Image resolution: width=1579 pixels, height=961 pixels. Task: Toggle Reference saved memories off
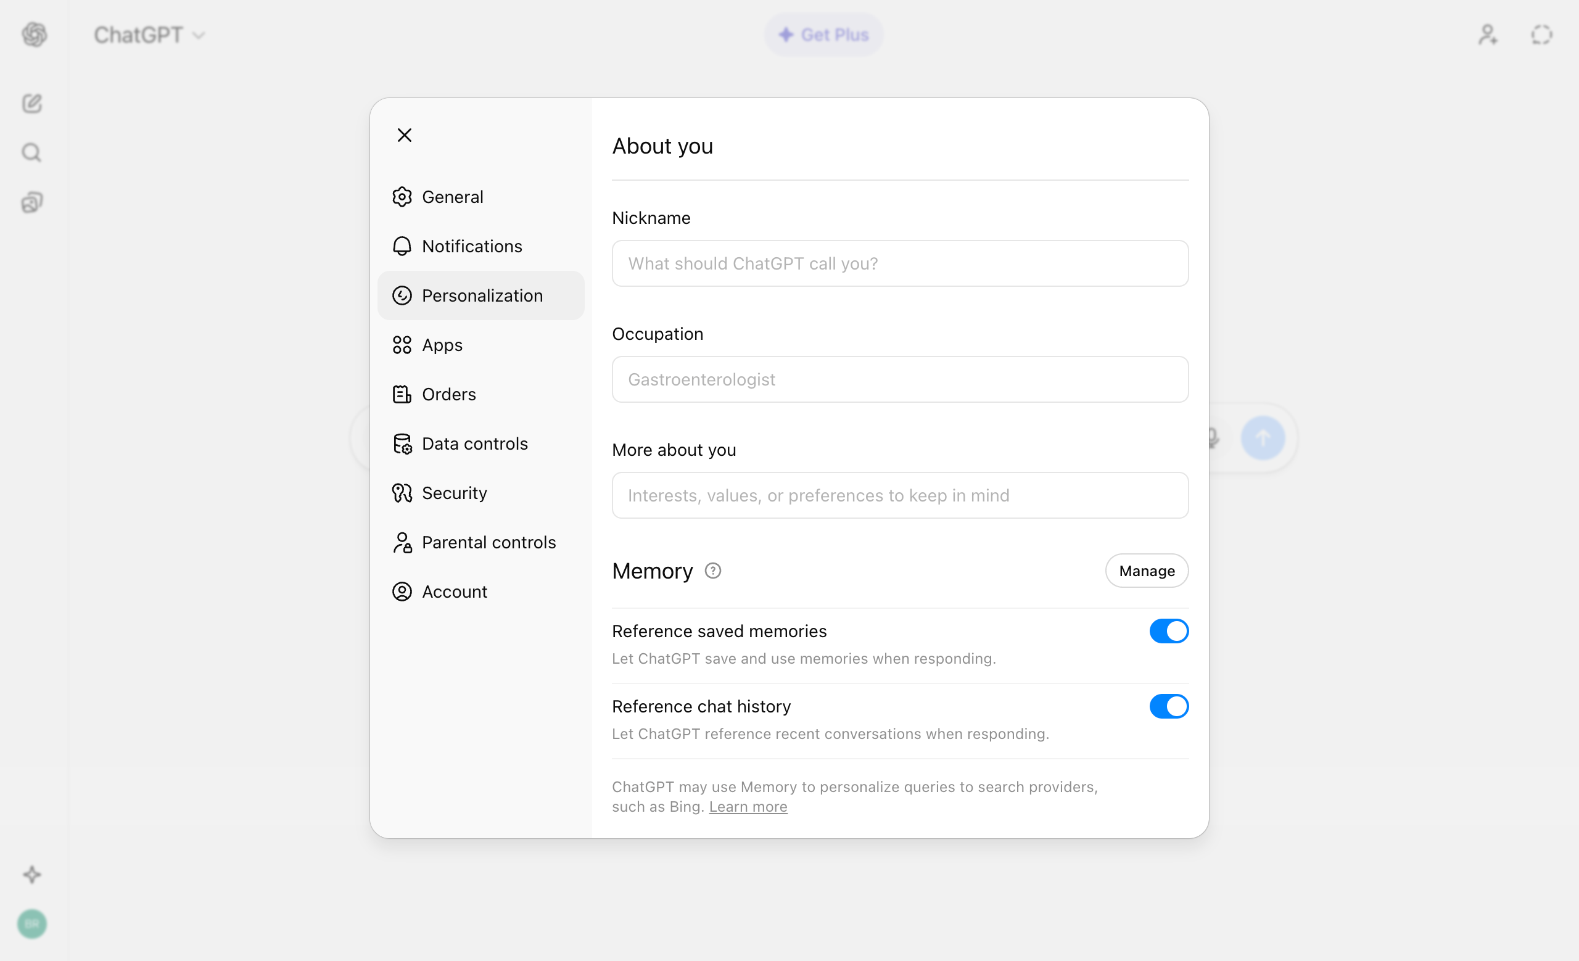coord(1169,631)
